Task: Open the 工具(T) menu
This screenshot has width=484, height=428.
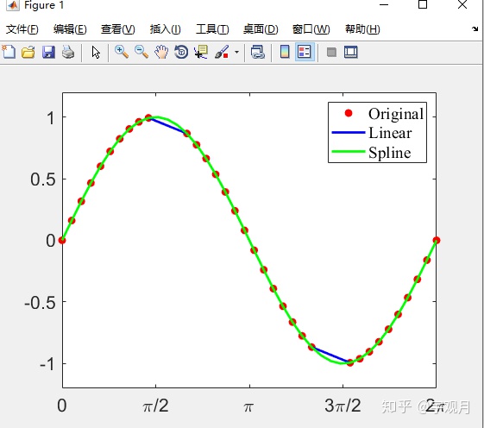Action: (212, 29)
